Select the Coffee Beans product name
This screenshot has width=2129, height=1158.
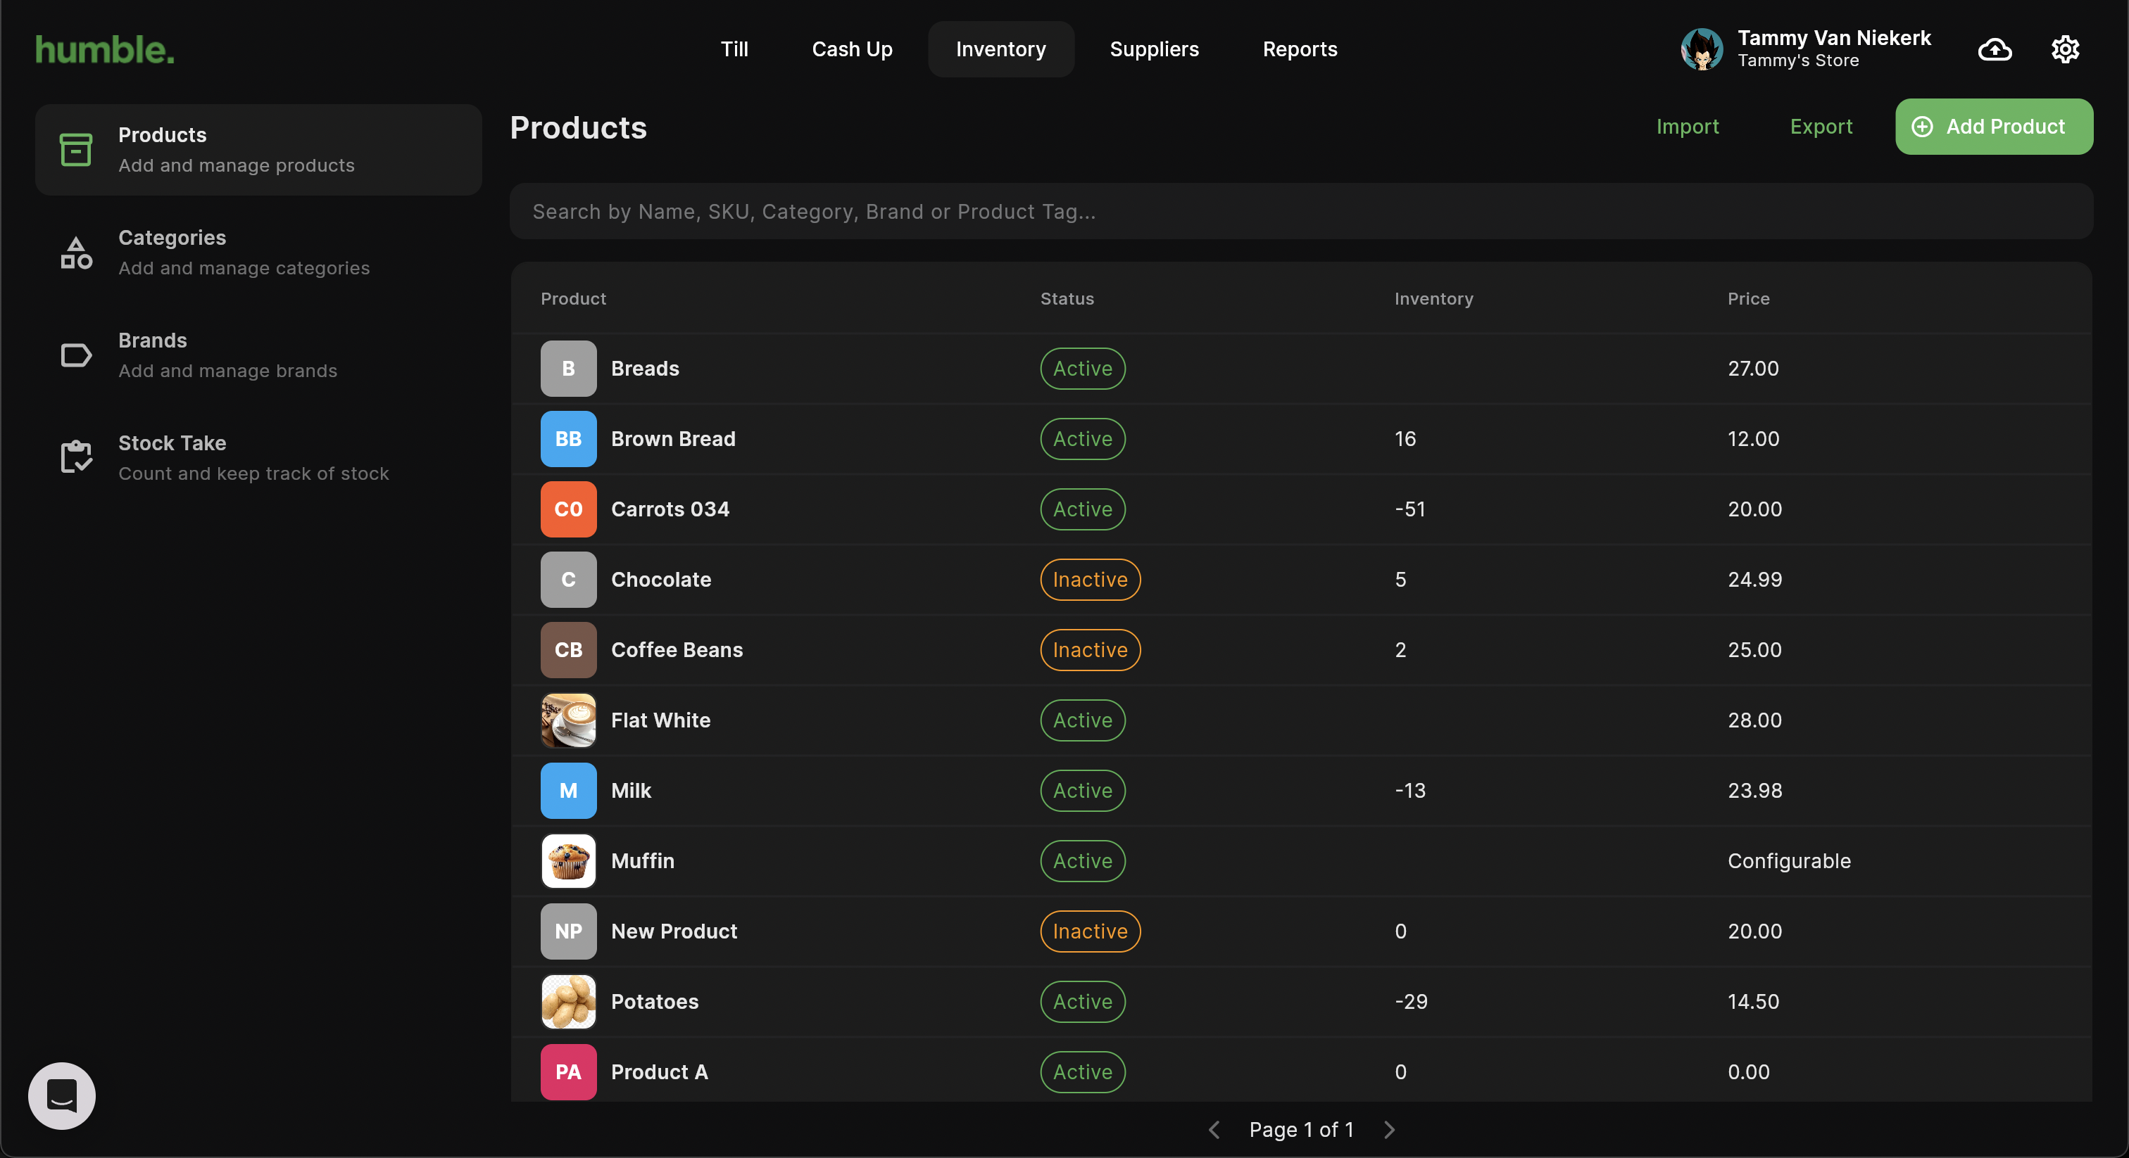(676, 649)
